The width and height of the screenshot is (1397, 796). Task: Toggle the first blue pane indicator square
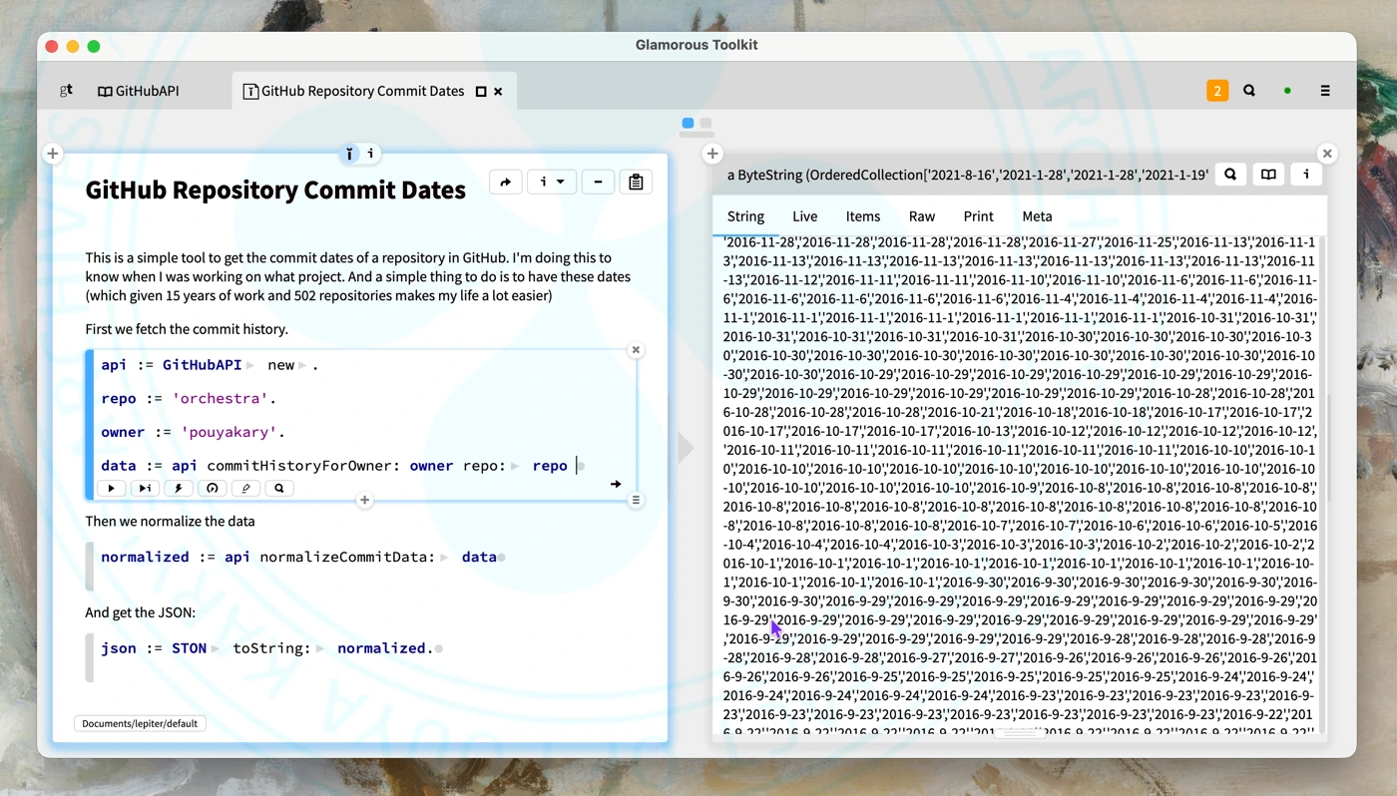click(686, 124)
